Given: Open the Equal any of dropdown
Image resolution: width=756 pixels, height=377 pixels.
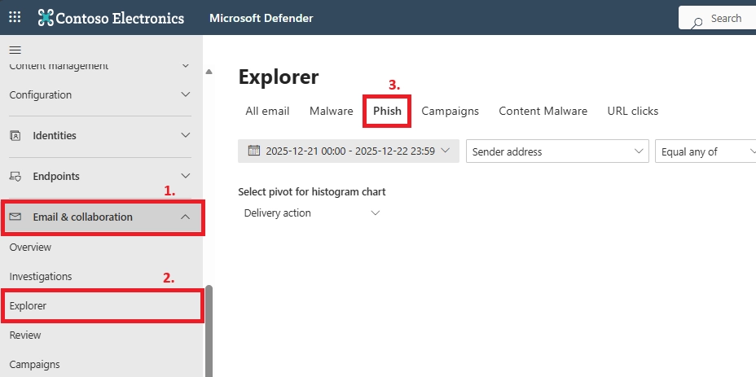Looking at the screenshot, I should 705,151.
